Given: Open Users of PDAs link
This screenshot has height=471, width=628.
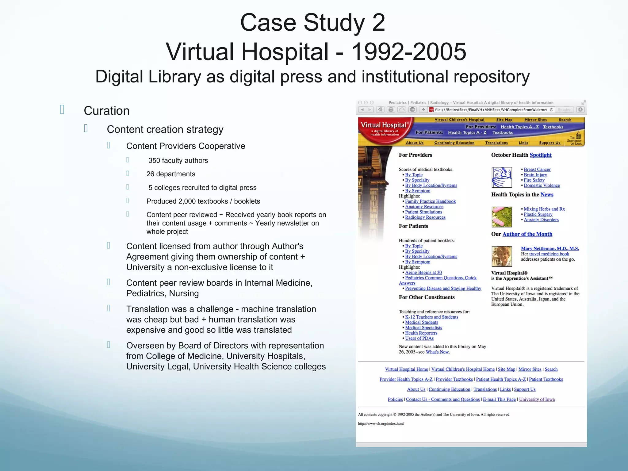Looking at the screenshot, I should pyautogui.click(x=419, y=339).
